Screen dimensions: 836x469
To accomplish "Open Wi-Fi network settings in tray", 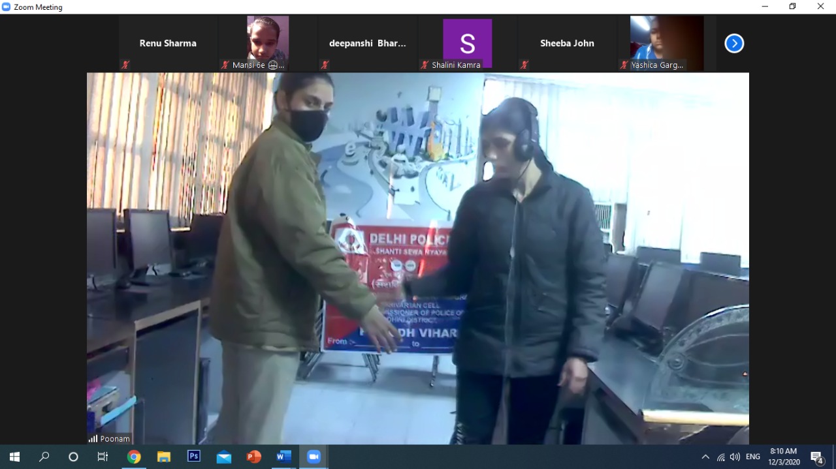I will tap(720, 457).
